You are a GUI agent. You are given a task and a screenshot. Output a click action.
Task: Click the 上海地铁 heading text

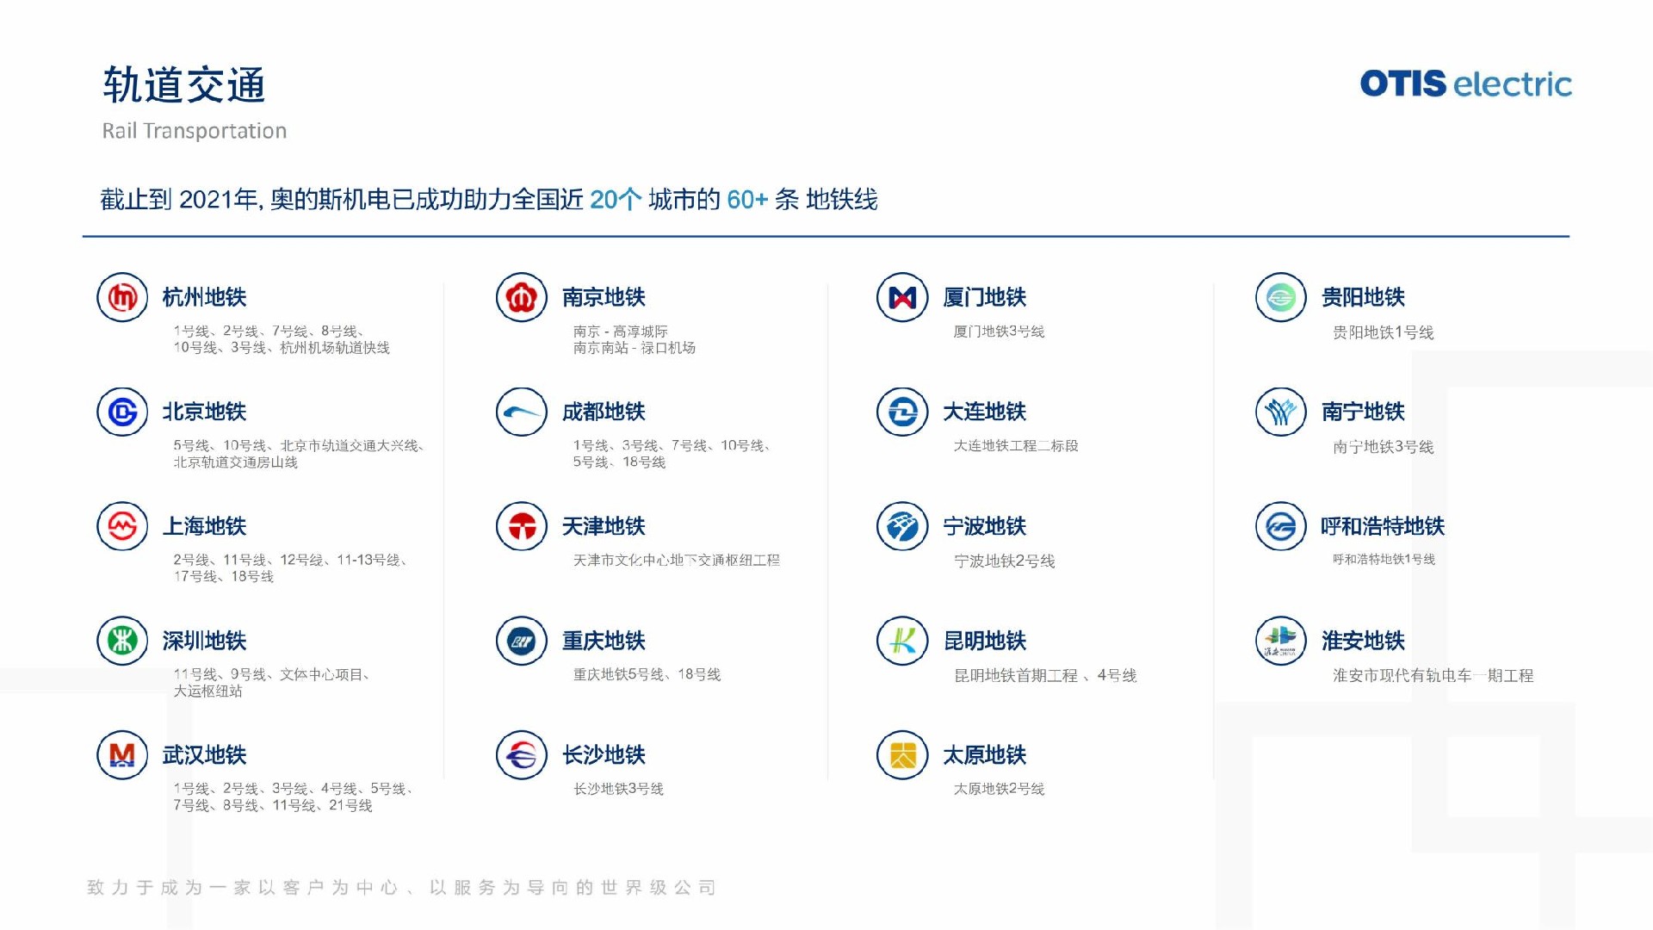coord(205,526)
